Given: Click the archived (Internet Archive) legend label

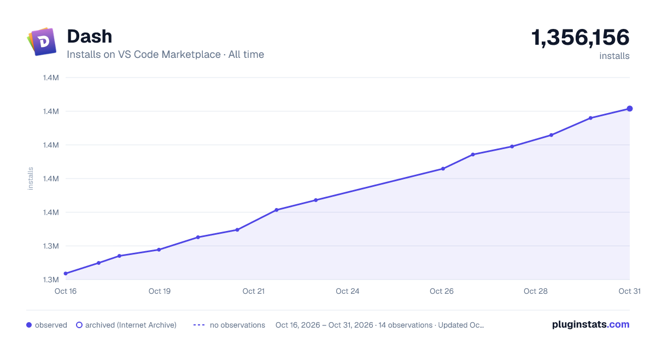Looking at the screenshot, I should point(131,325).
